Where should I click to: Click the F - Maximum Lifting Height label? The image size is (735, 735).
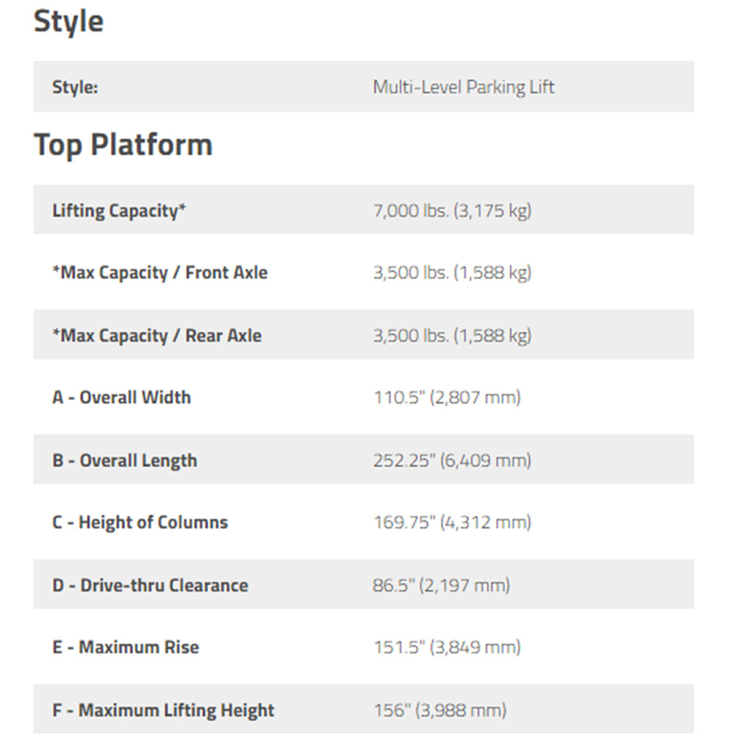(x=163, y=711)
